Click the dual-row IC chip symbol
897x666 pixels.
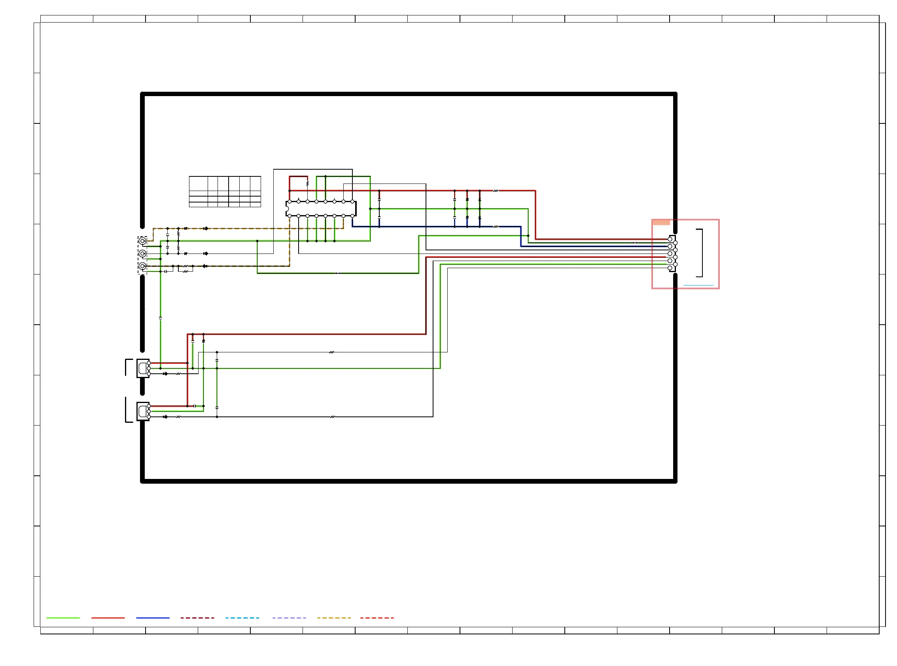tap(321, 208)
